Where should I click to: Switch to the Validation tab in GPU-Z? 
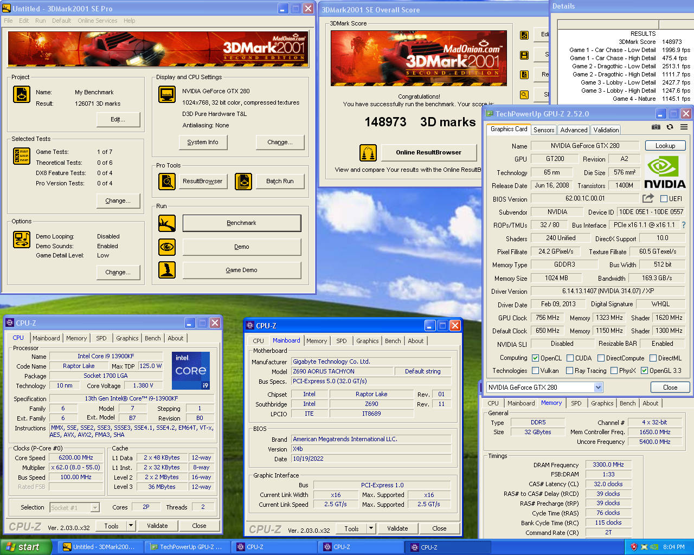(606, 130)
